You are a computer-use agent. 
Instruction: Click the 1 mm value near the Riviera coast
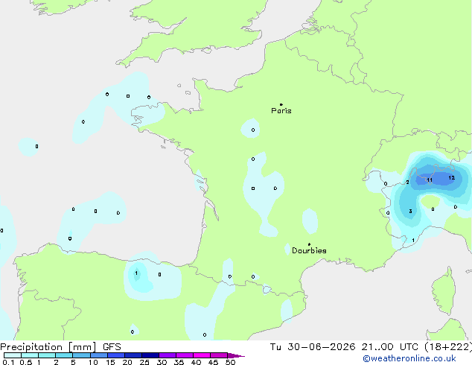click(413, 241)
